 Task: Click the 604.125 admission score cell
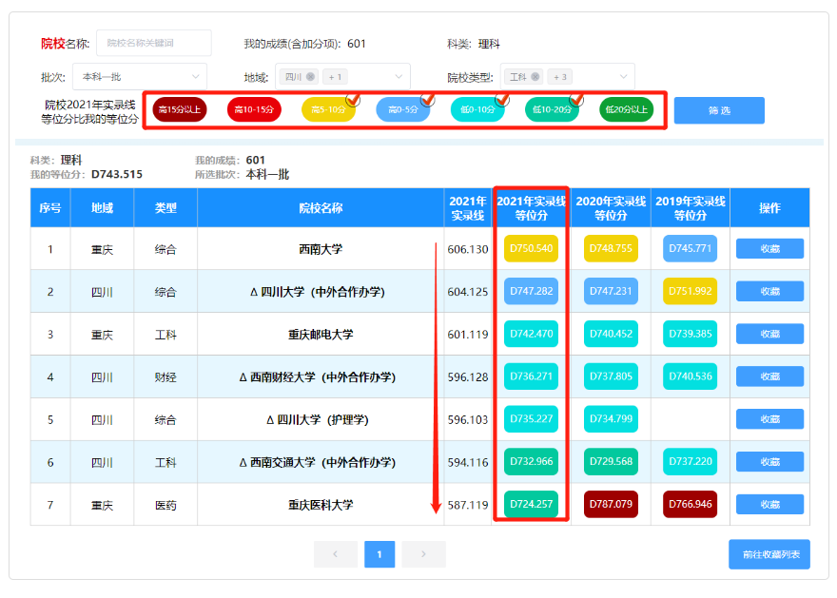pos(468,292)
